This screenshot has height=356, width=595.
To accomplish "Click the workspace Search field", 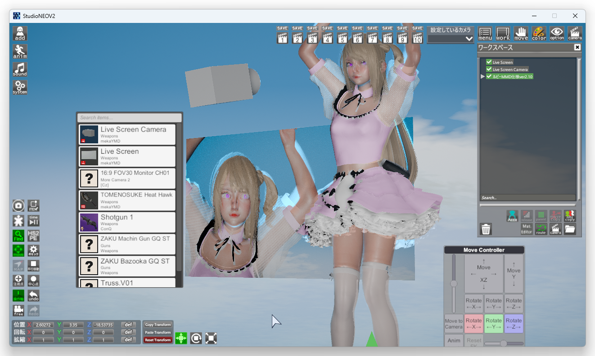I will pos(527,198).
